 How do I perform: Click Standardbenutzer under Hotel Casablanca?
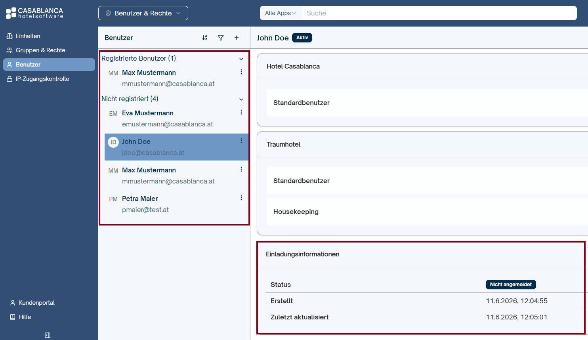(427, 103)
